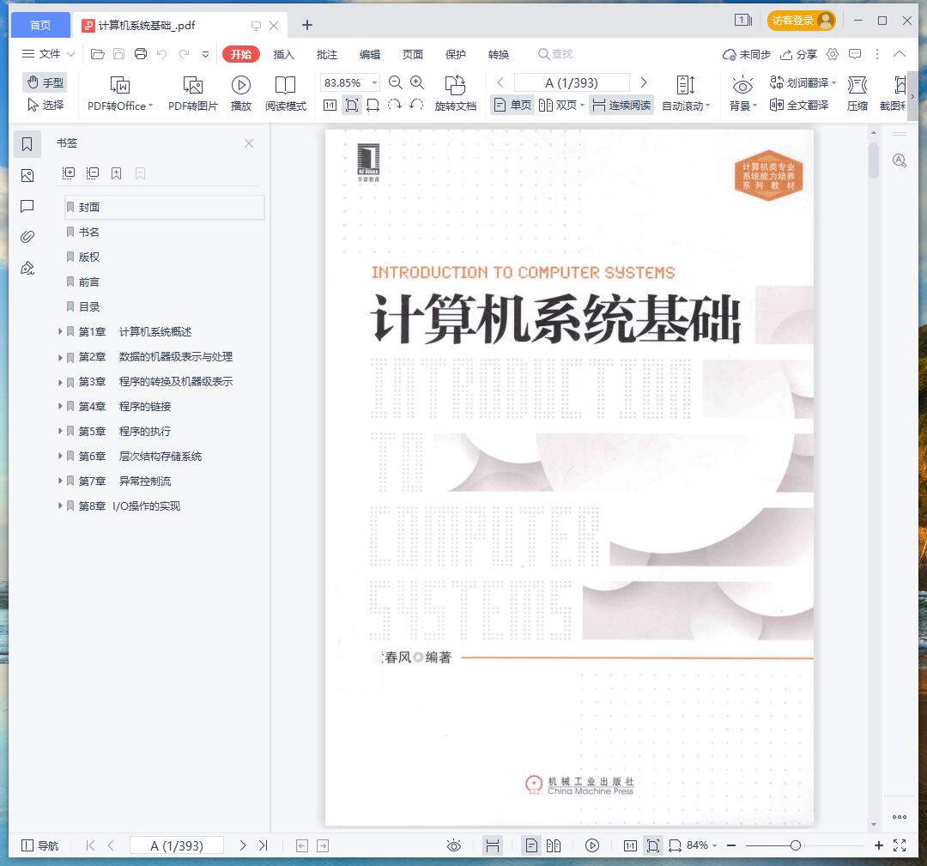Click the print icon in quick toolbar
This screenshot has height=866, width=927.
point(141,54)
